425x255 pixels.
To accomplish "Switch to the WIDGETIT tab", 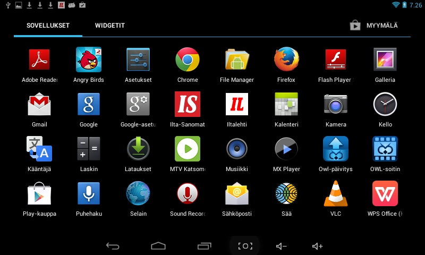I will pyautogui.click(x=110, y=25).
